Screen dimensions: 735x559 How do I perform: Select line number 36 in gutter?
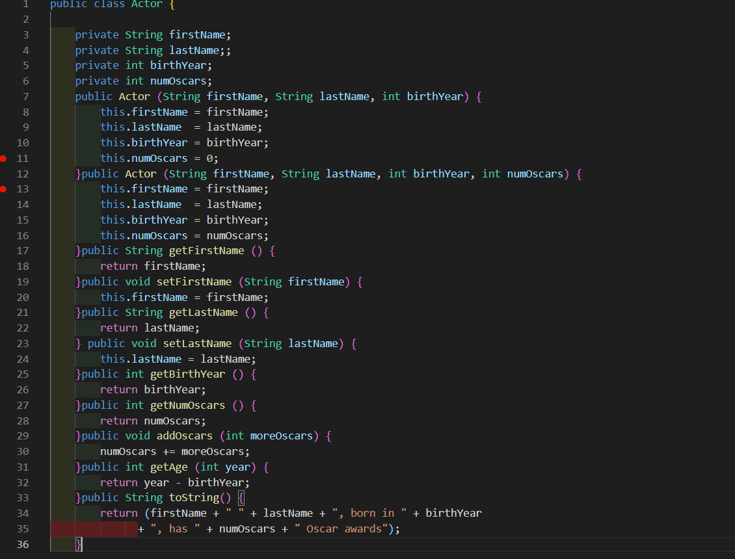[x=23, y=545]
